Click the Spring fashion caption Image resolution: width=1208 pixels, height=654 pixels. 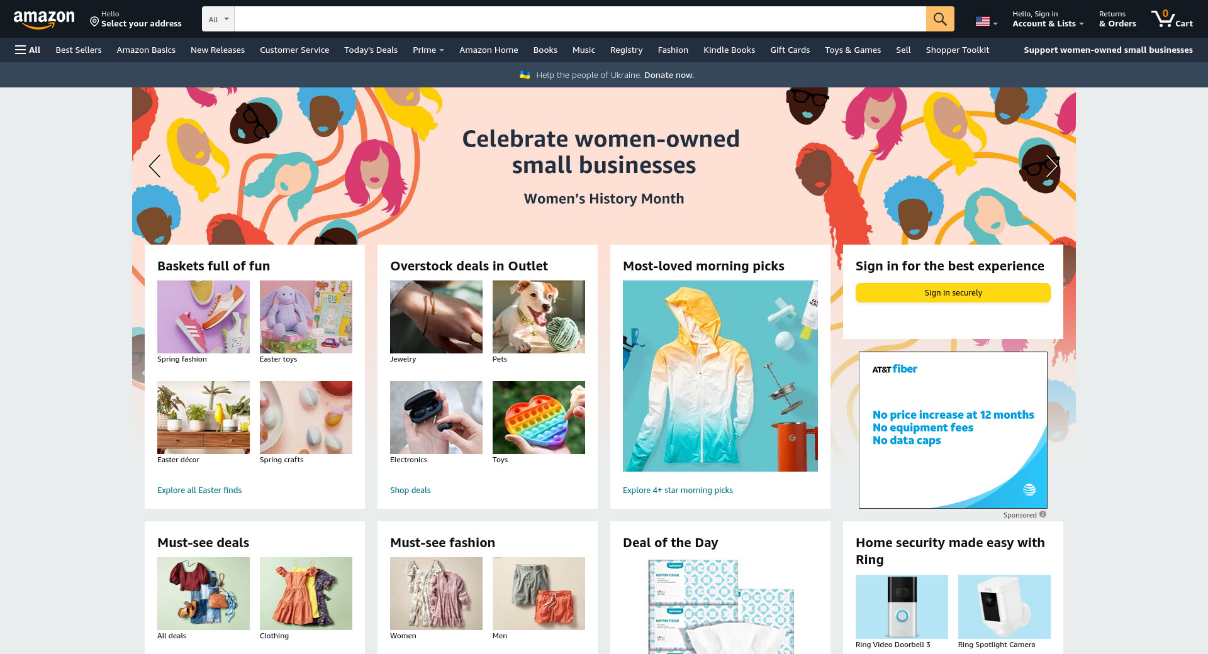(182, 359)
